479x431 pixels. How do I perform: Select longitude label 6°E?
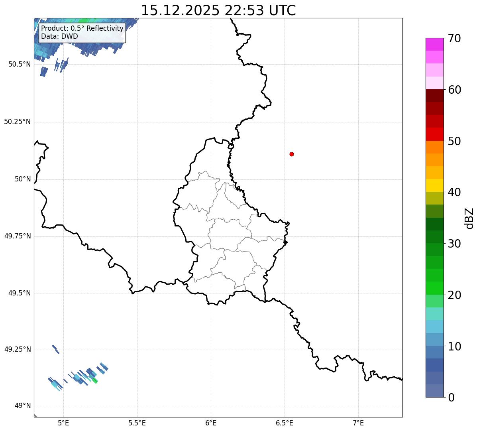tap(211, 423)
